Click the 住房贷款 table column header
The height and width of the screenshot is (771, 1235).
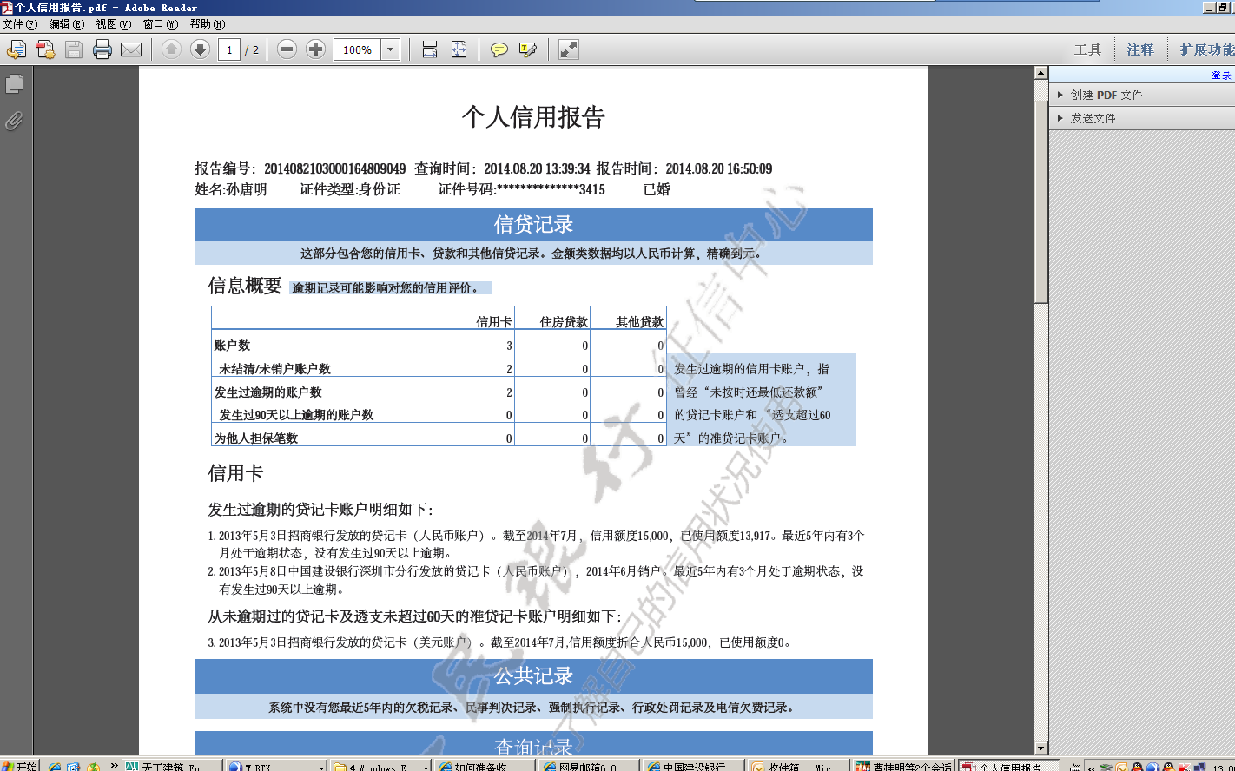coord(564,321)
